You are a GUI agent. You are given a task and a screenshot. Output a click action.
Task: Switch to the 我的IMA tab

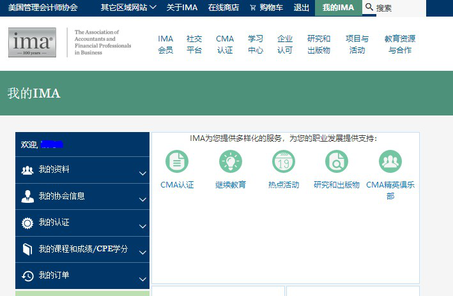[x=338, y=8]
